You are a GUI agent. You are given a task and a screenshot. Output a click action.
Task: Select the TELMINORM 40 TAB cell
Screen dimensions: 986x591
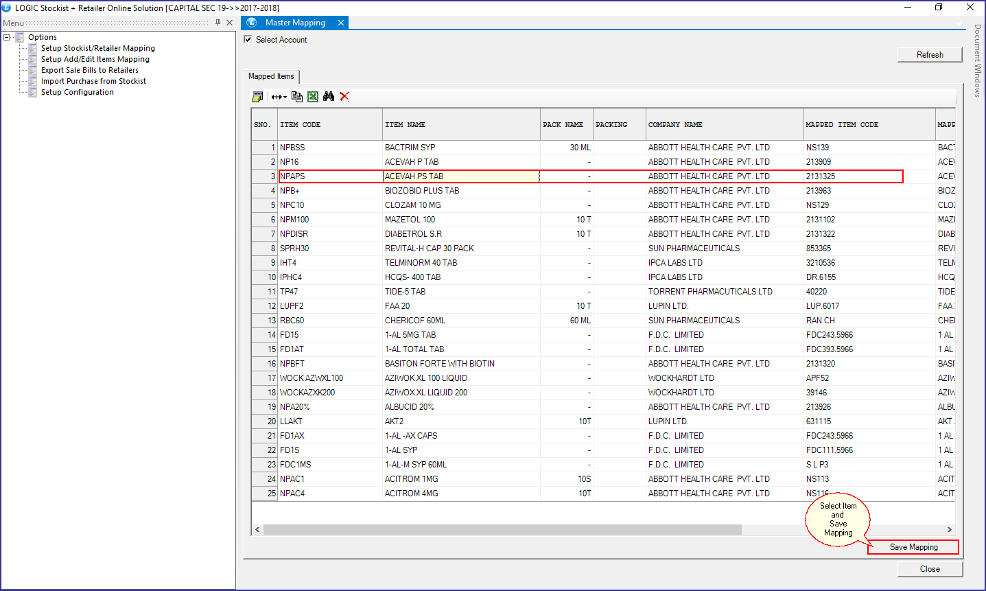pyautogui.click(x=461, y=263)
